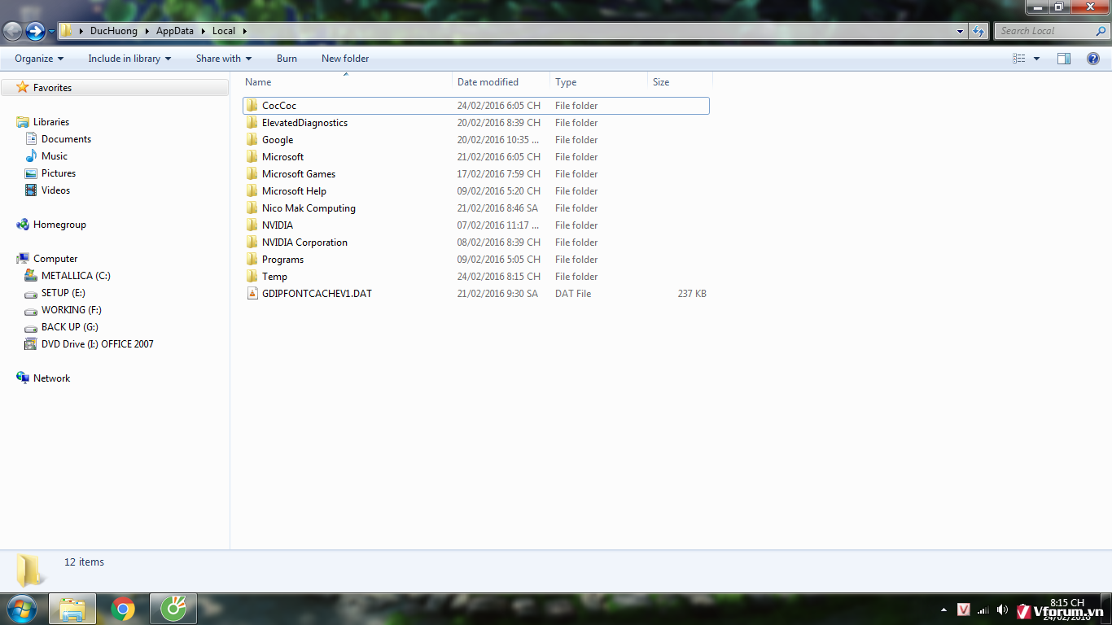Open the Pictures library

tap(59, 173)
